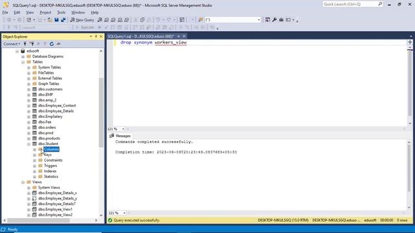This screenshot has height=233, width=415.
Task: Click the Analysis Services DAX Query icon
Action: (127, 20)
